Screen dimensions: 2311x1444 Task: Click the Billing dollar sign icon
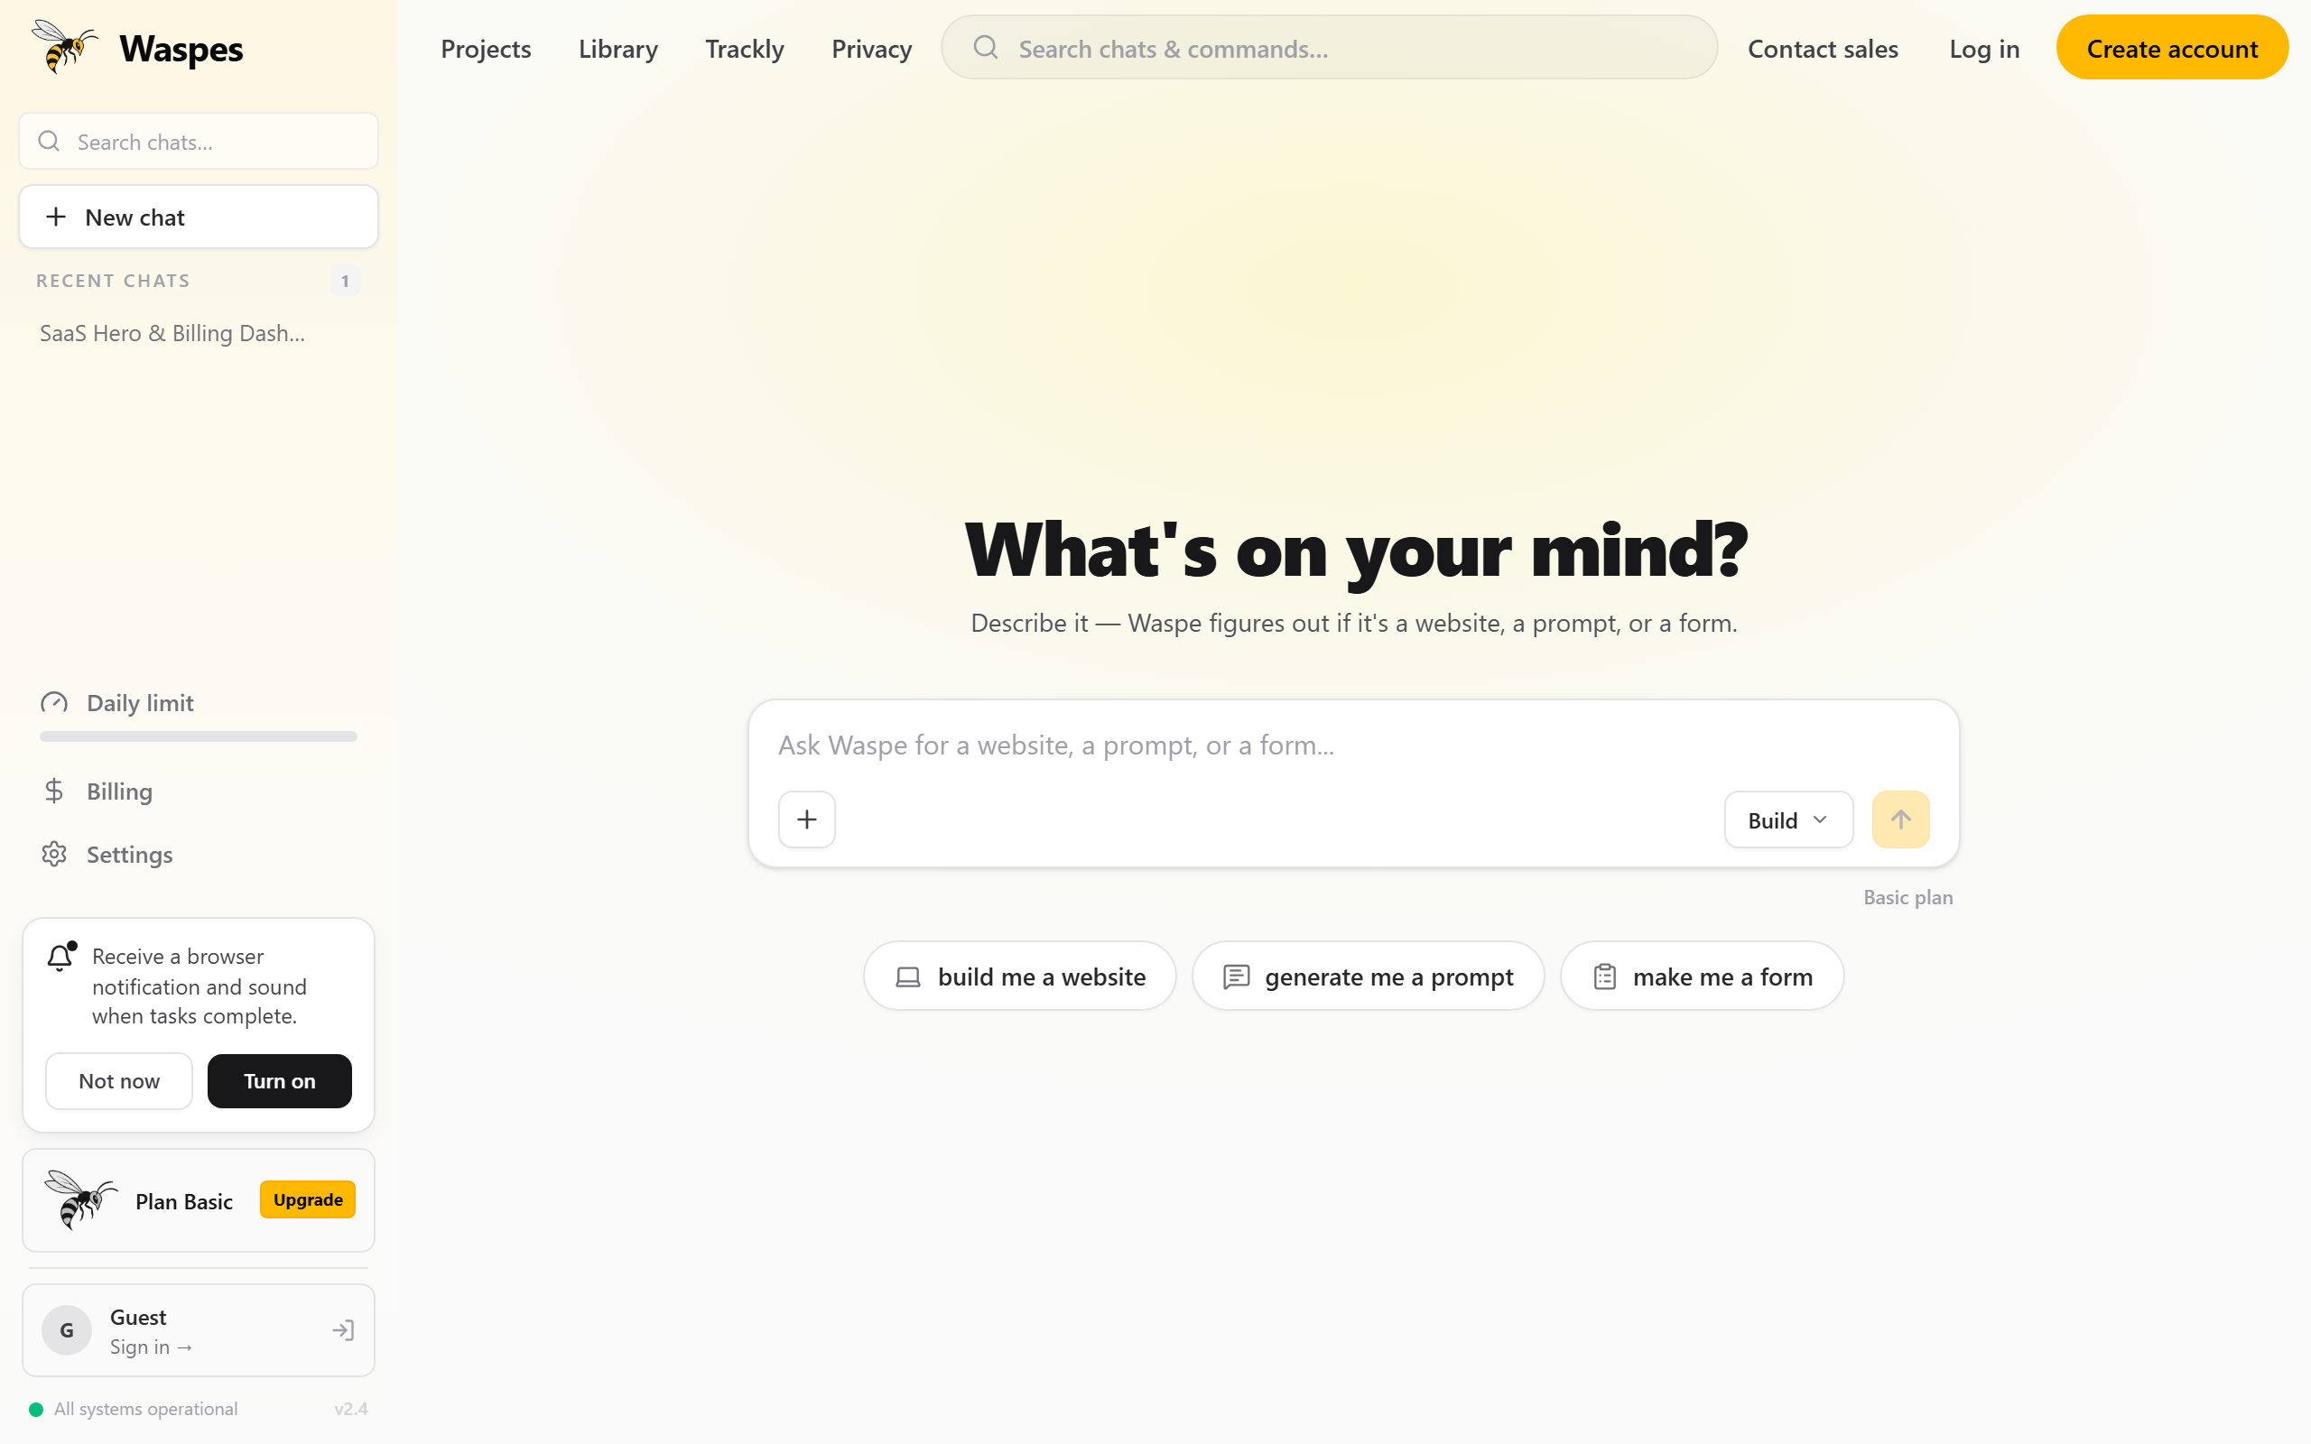coord(54,791)
